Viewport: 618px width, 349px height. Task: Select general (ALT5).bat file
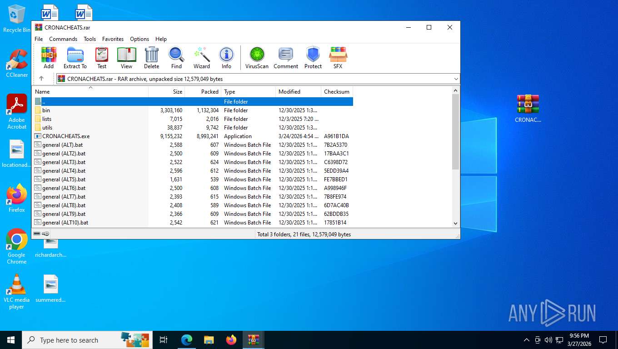[x=192, y=179]
